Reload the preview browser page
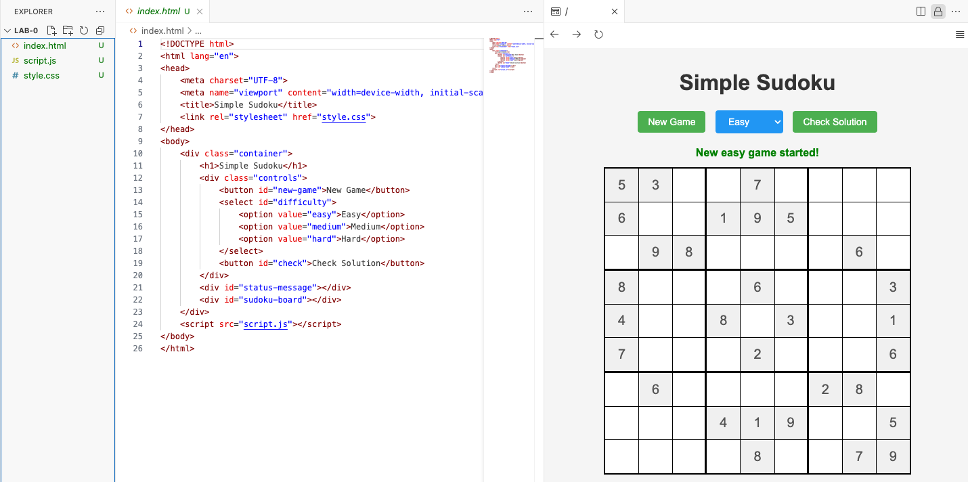 [x=598, y=35]
